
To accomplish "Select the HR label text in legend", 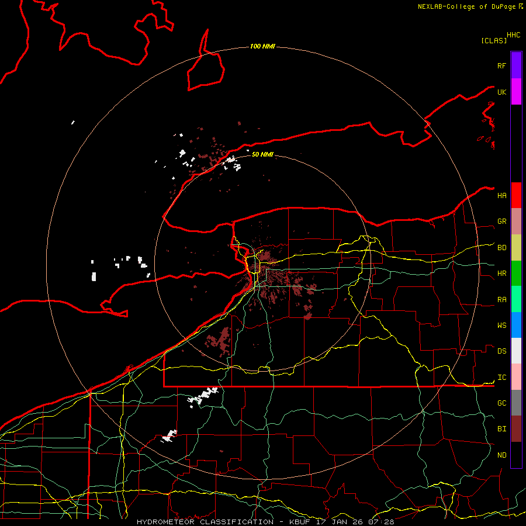I will pos(501,274).
